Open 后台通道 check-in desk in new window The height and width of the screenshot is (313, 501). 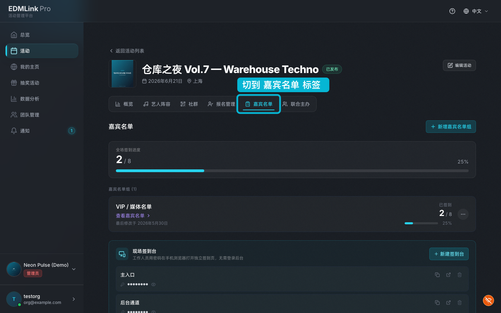[448, 303]
